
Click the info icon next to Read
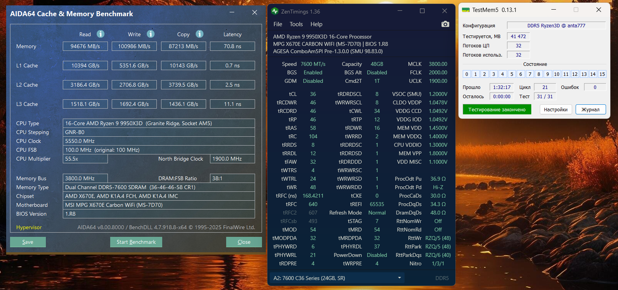pos(101,34)
